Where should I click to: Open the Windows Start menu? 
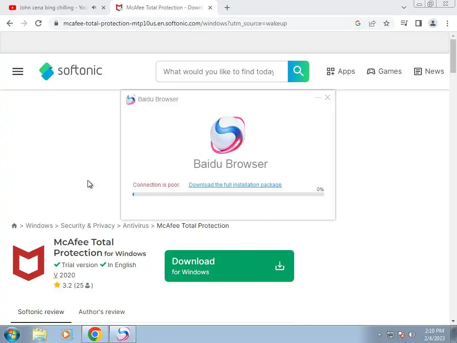(x=12, y=334)
